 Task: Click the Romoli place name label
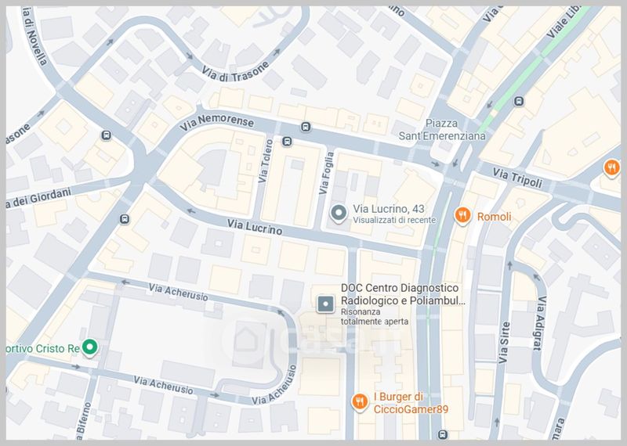(x=495, y=217)
